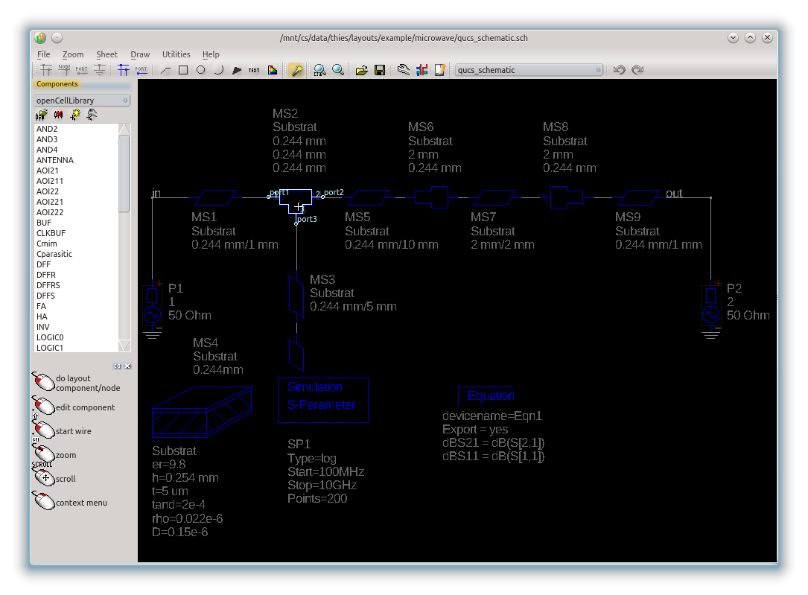The width and height of the screenshot is (808, 595).
Task: Save with the floppy disk icon
Action: (x=380, y=70)
